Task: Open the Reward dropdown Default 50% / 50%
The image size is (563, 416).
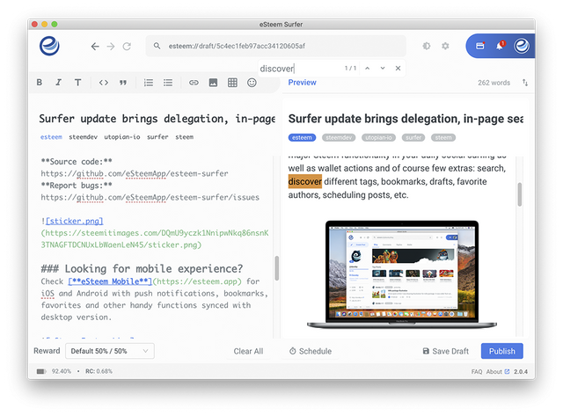Action: pyautogui.click(x=110, y=351)
